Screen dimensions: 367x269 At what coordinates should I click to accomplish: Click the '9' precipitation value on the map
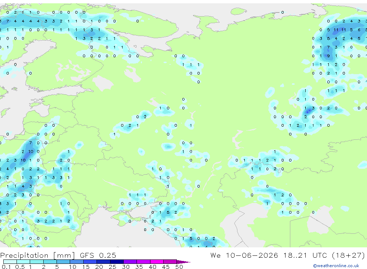pos(328,56)
